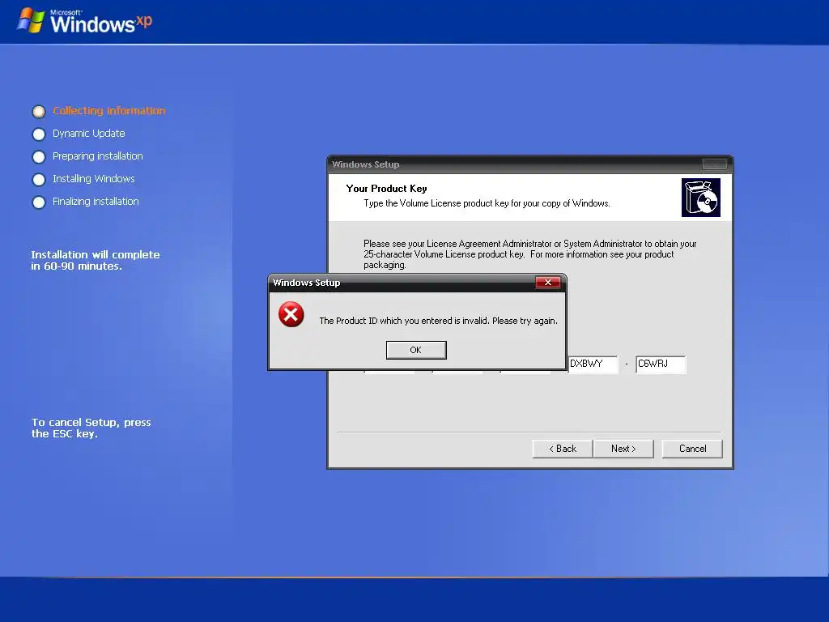
Task: Click the 'Your Product Key' heading
Action: point(386,188)
